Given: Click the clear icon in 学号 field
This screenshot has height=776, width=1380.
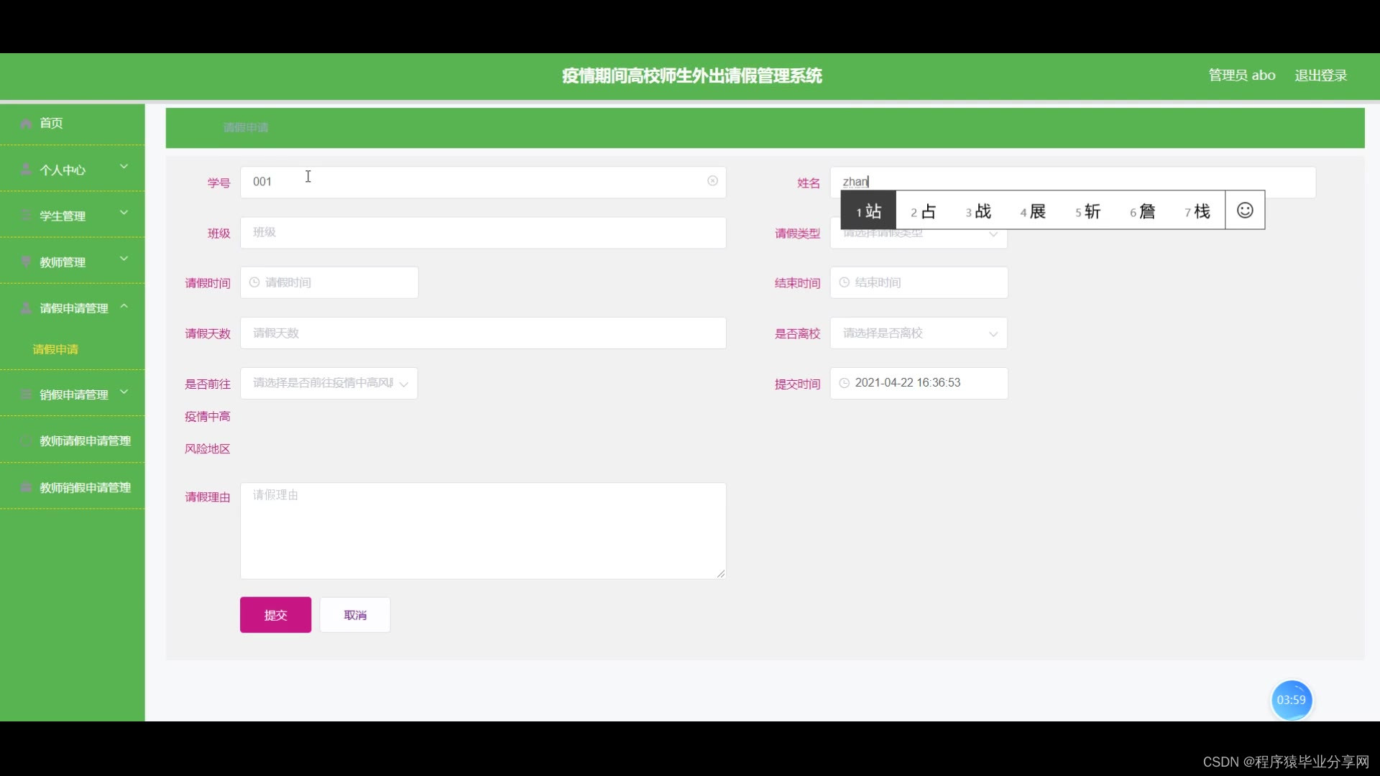Looking at the screenshot, I should point(712,181).
